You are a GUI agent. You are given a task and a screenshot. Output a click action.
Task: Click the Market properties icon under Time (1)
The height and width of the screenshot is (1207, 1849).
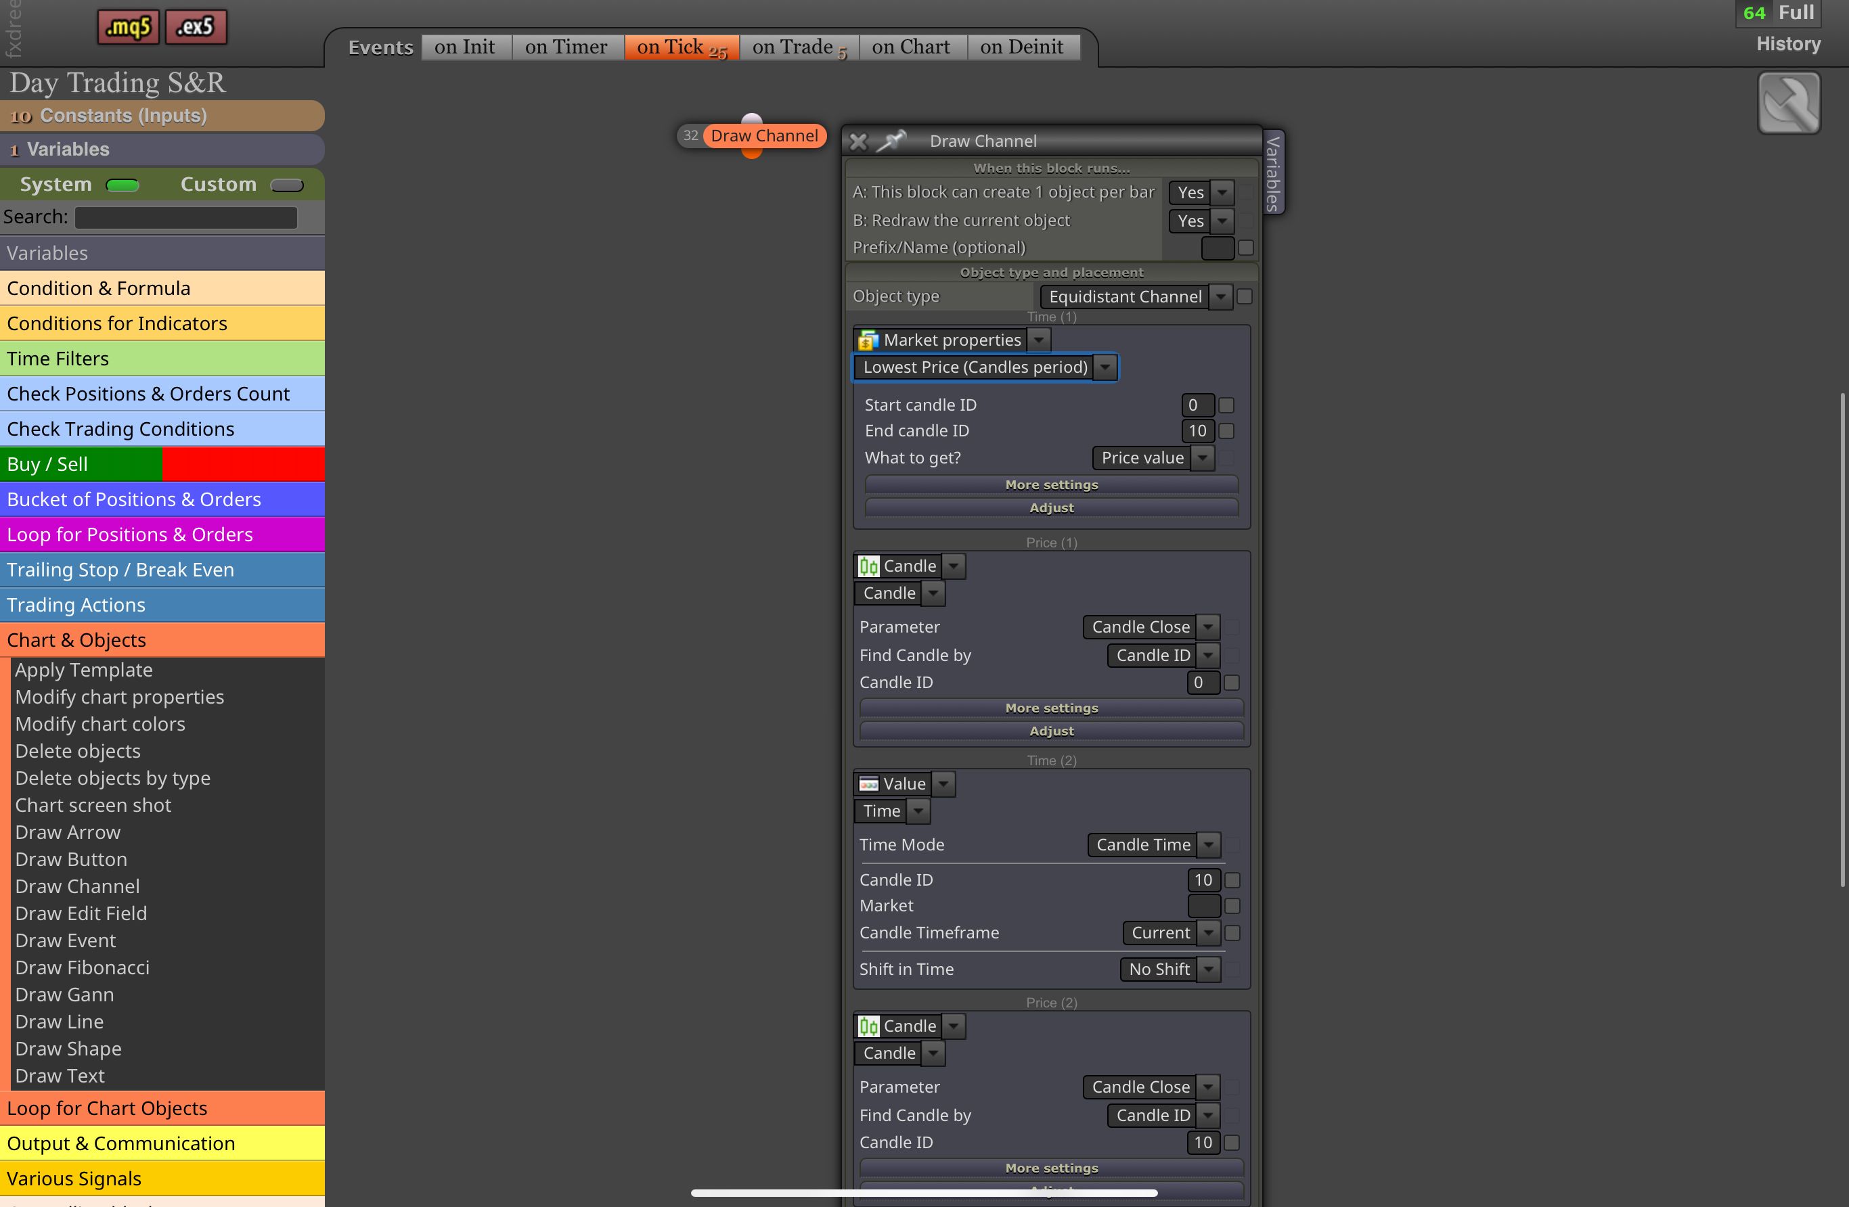tap(868, 340)
